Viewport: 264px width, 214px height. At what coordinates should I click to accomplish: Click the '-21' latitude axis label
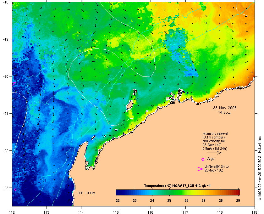(x=5, y=114)
